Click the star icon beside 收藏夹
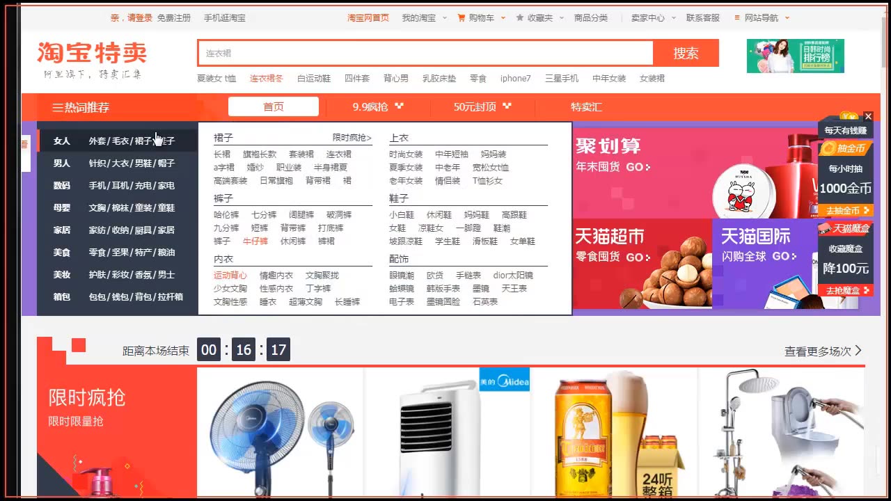The width and height of the screenshot is (891, 501). tap(520, 18)
